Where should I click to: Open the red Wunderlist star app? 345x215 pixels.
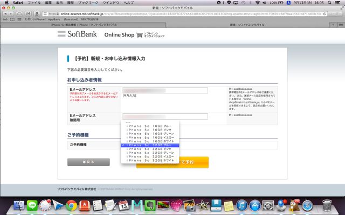(x=84, y=205)
